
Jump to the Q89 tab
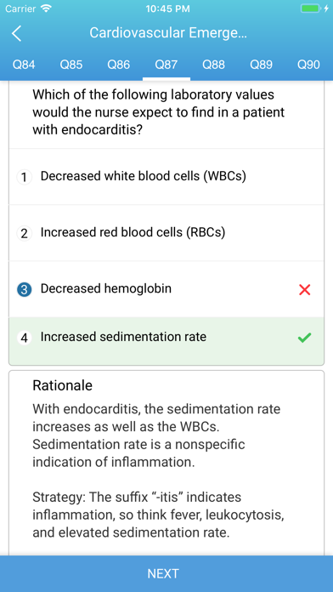tap(262, 65)
